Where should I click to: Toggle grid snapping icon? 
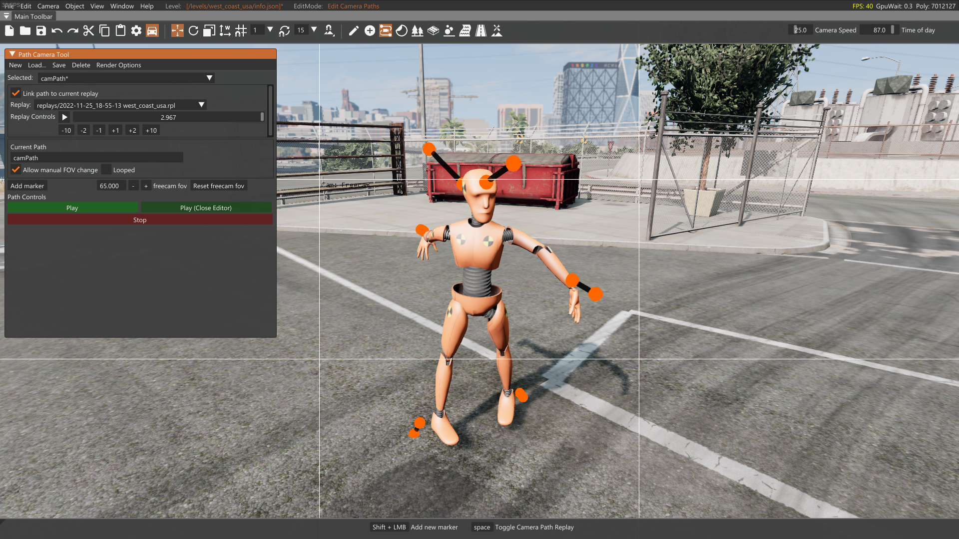[241, 30]
